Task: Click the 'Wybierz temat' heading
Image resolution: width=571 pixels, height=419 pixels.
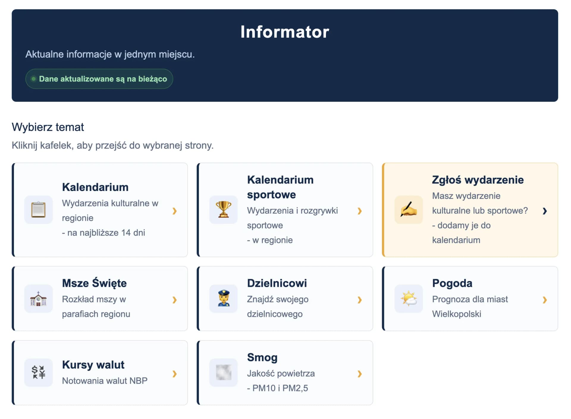Action: [x=48, y=127]
